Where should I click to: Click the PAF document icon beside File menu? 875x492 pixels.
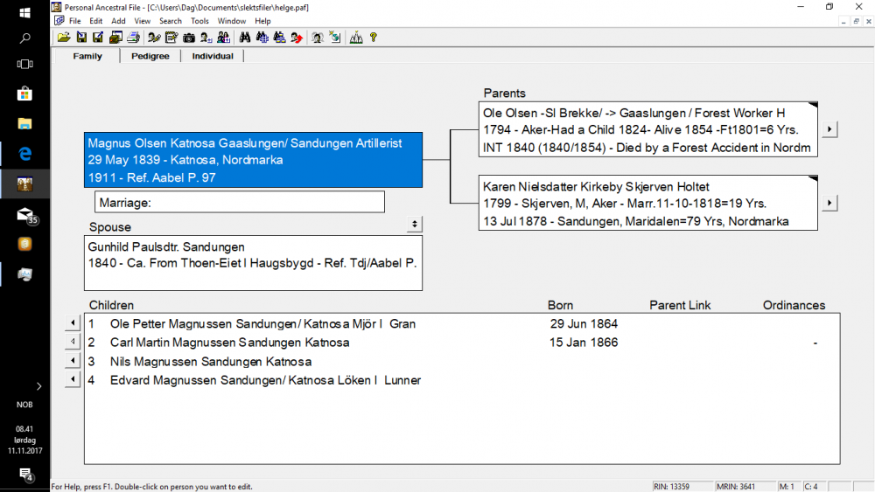point(59,21)
